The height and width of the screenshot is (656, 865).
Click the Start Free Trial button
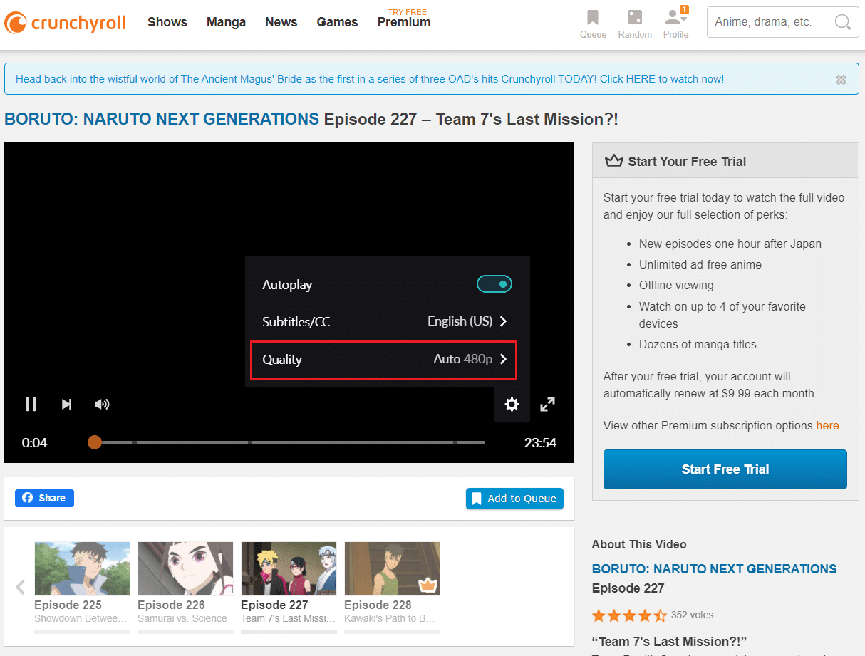[725, 469]
